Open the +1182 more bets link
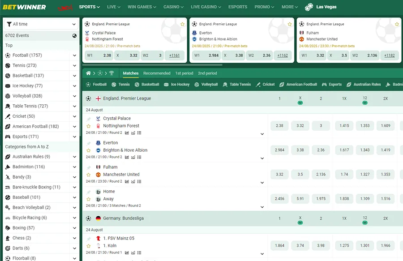This screenshot has height=261, width=403. pyautogui.click(x=390, y=56)
